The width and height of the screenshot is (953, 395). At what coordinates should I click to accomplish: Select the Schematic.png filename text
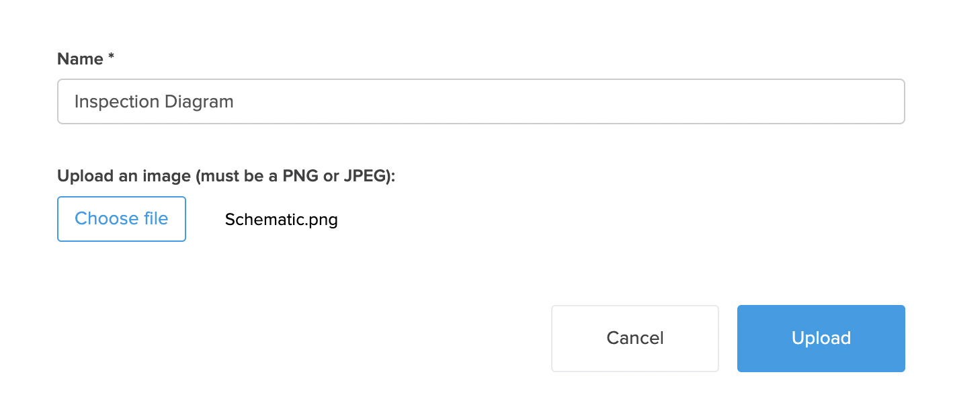click(281, 220)
